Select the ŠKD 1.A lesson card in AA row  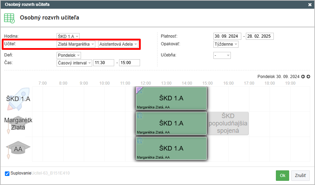pos(171,148)
